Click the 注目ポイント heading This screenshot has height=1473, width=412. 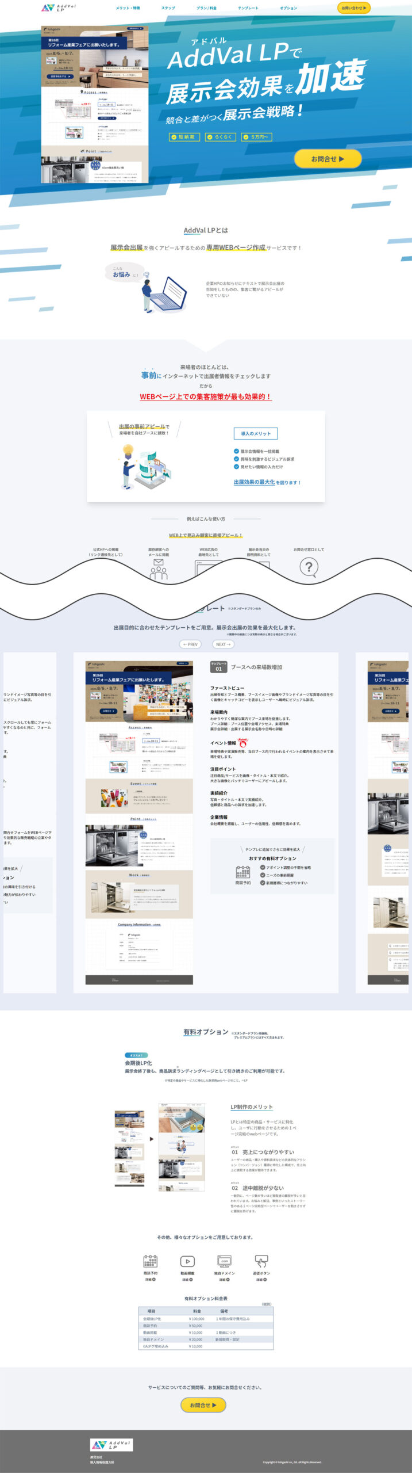coord(223,769)
